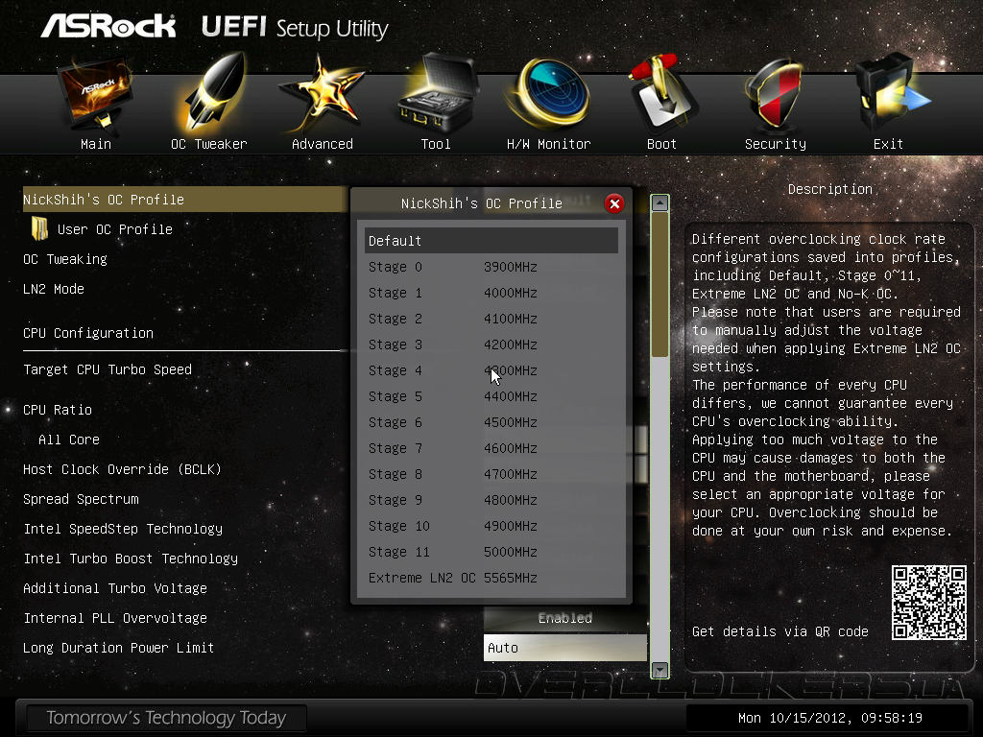This screenshot has height=737, width=983.
Task: Open the Main monitor icon
Action: (x=95, y=94)
